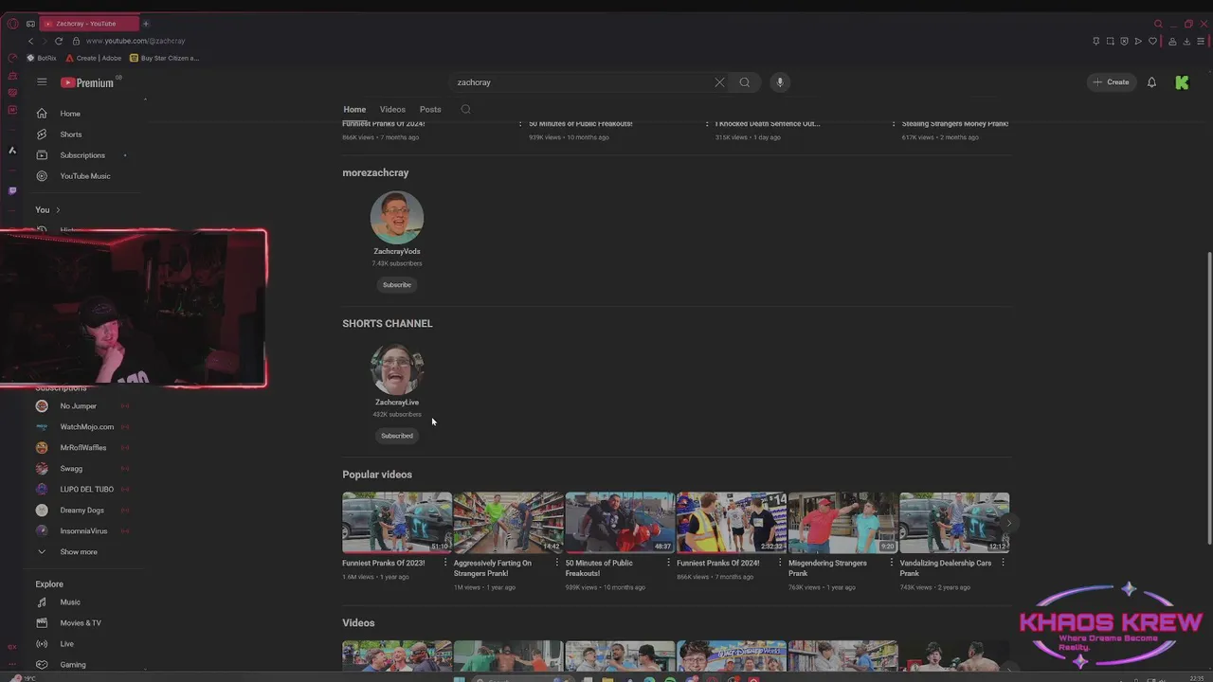Expand subscriptions with Show more

click(x=79, y=552)
